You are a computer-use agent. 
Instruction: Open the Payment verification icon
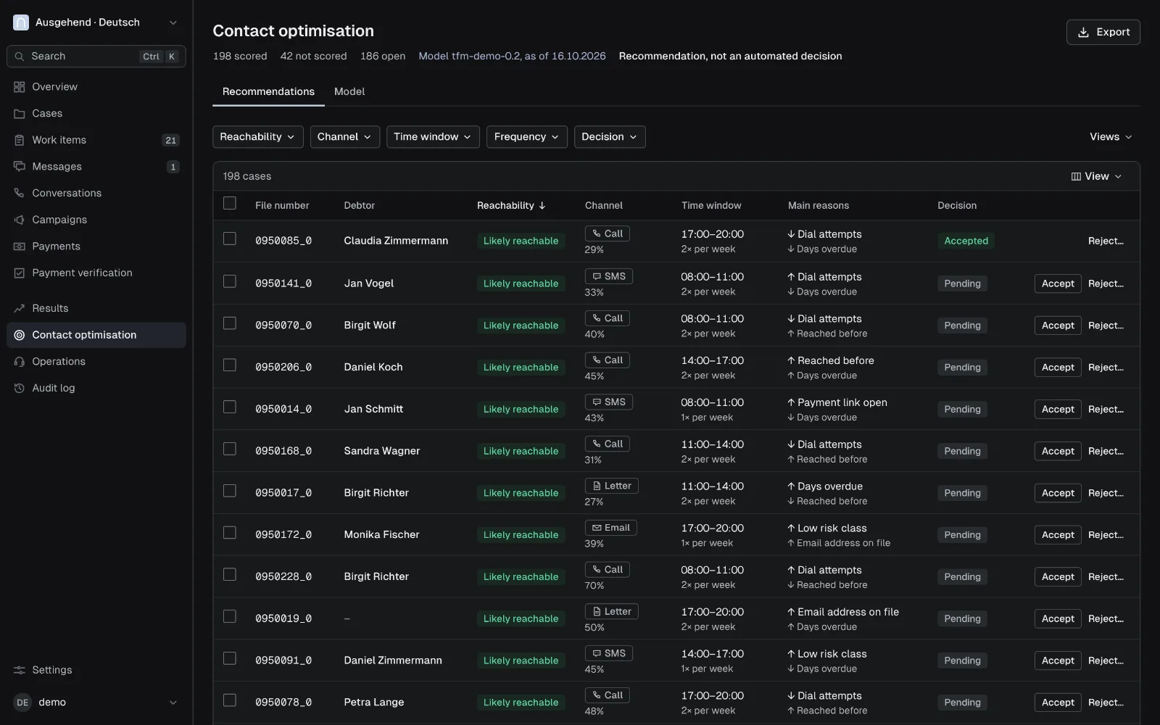(20, 273)
